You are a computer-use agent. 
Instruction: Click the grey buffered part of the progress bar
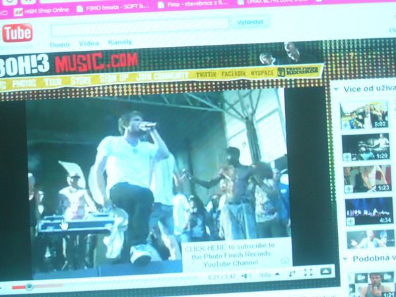point(49,286)
